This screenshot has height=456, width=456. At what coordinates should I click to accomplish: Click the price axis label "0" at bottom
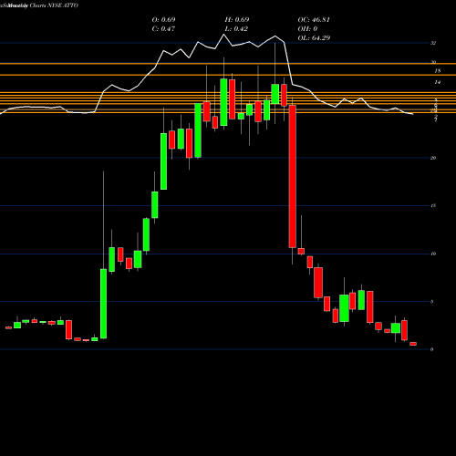[x=432, y=349]
